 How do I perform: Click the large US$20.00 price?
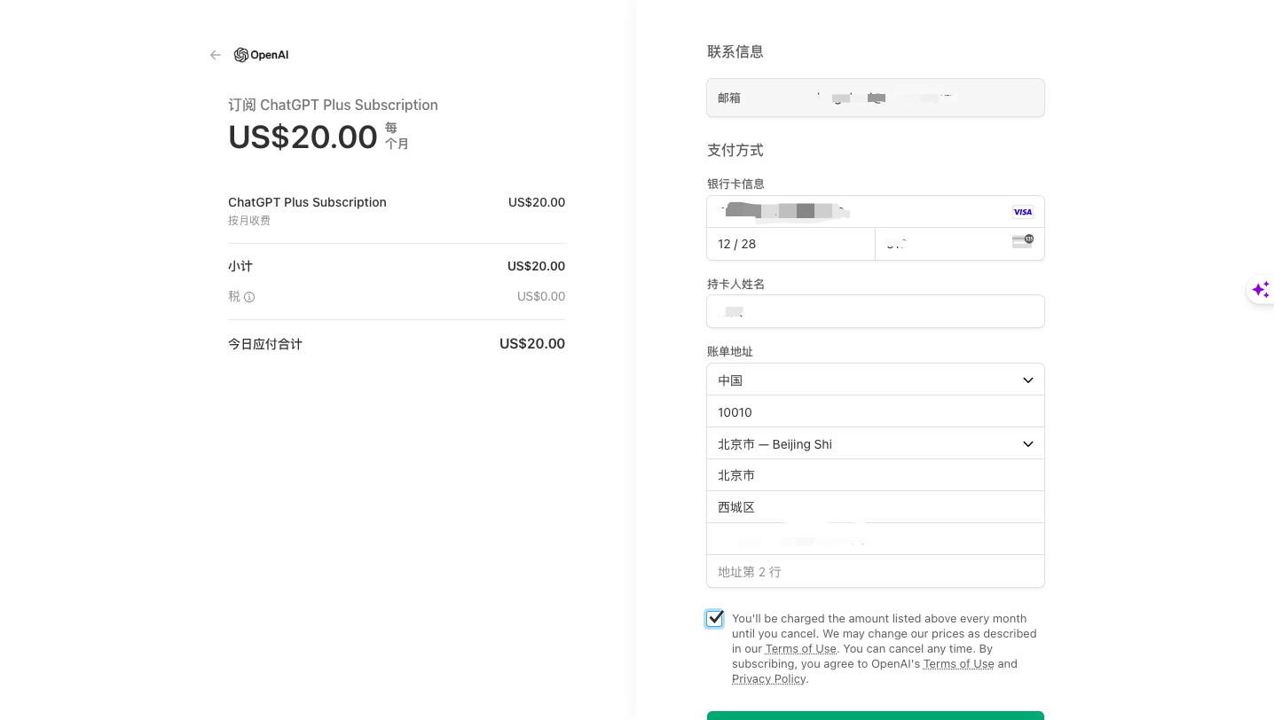[303, 137]
